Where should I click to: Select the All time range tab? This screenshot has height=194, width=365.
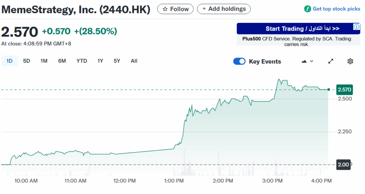(x=134, y=61)
